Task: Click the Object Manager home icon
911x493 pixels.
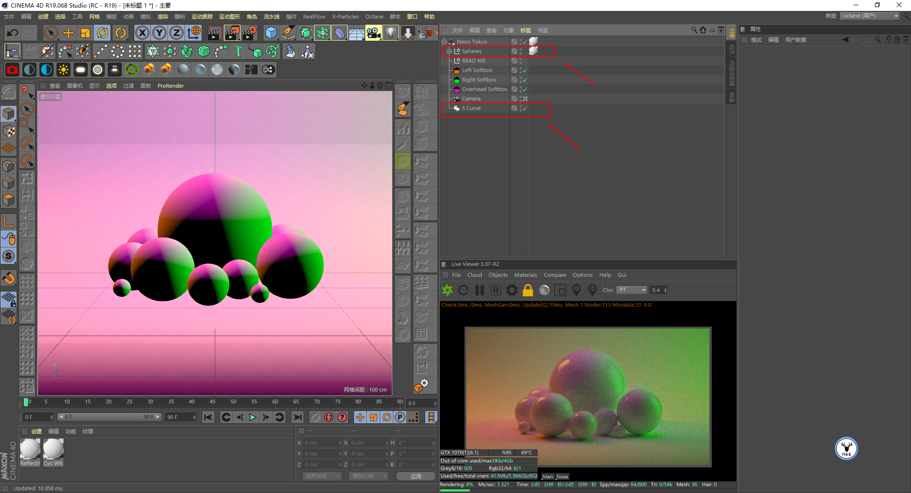Action: tap(703, 30)
